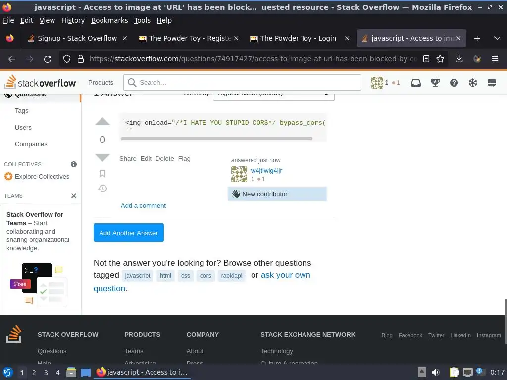507x380 pixels.
Task: Click the w4jtiwig4ijr avatar under the answer
Action: tap(239, 175)
